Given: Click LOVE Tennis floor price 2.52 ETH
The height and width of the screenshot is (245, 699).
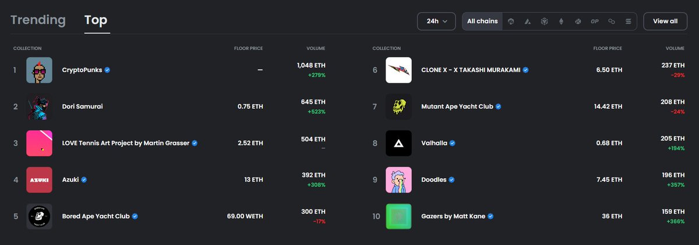Looking at the screenshot, I should pyautogui.click(x=250, y=143).
